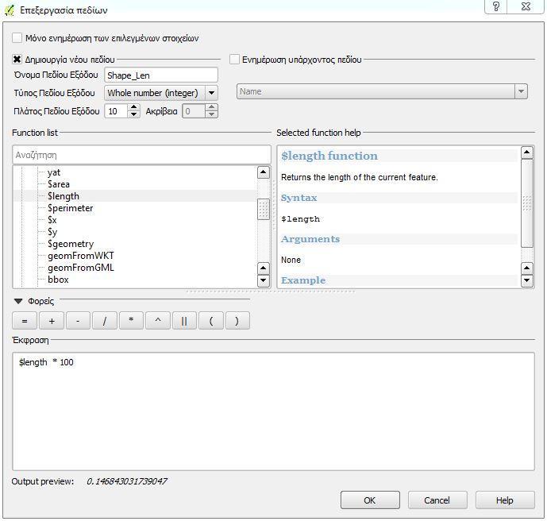Check 'Ενημέρωση υπάρχοντος πεδίου' checkbox
Image resolution: width=547 pixels, height=521 pixels.
234,60
